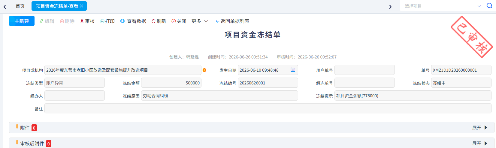This screenshot has width=496, height=148.
Task: Click the 创建人：韩延温 text
Action: [x=184, y=57]
